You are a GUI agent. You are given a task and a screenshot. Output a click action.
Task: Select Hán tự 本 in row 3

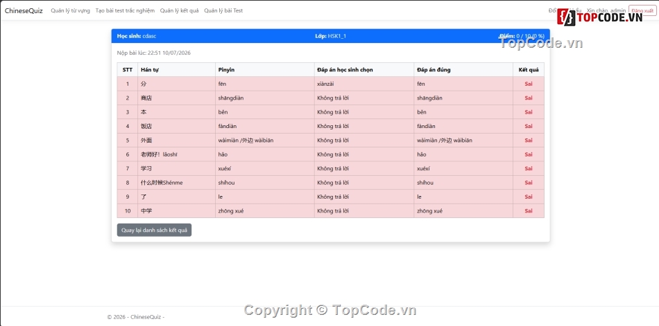click(144, 112)
